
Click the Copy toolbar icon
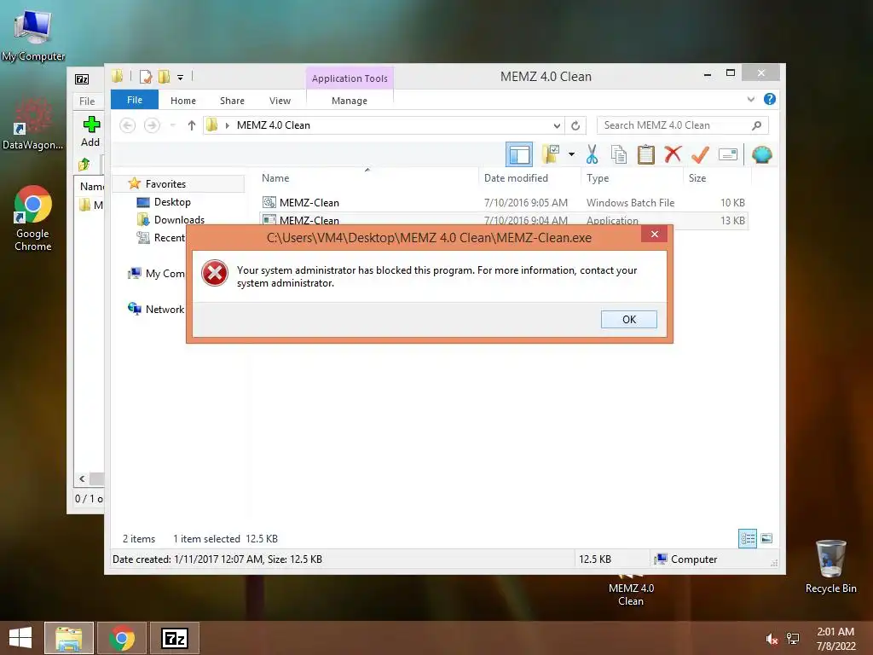tap(619, 154)
